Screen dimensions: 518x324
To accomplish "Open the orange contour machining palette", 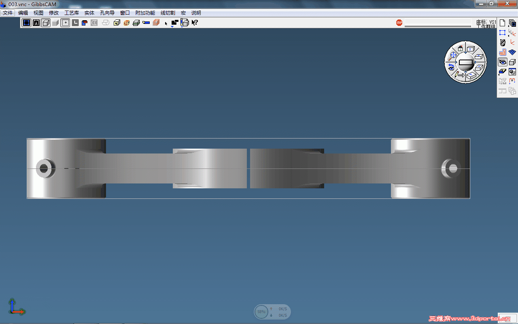I will click(x=503, y=52).
